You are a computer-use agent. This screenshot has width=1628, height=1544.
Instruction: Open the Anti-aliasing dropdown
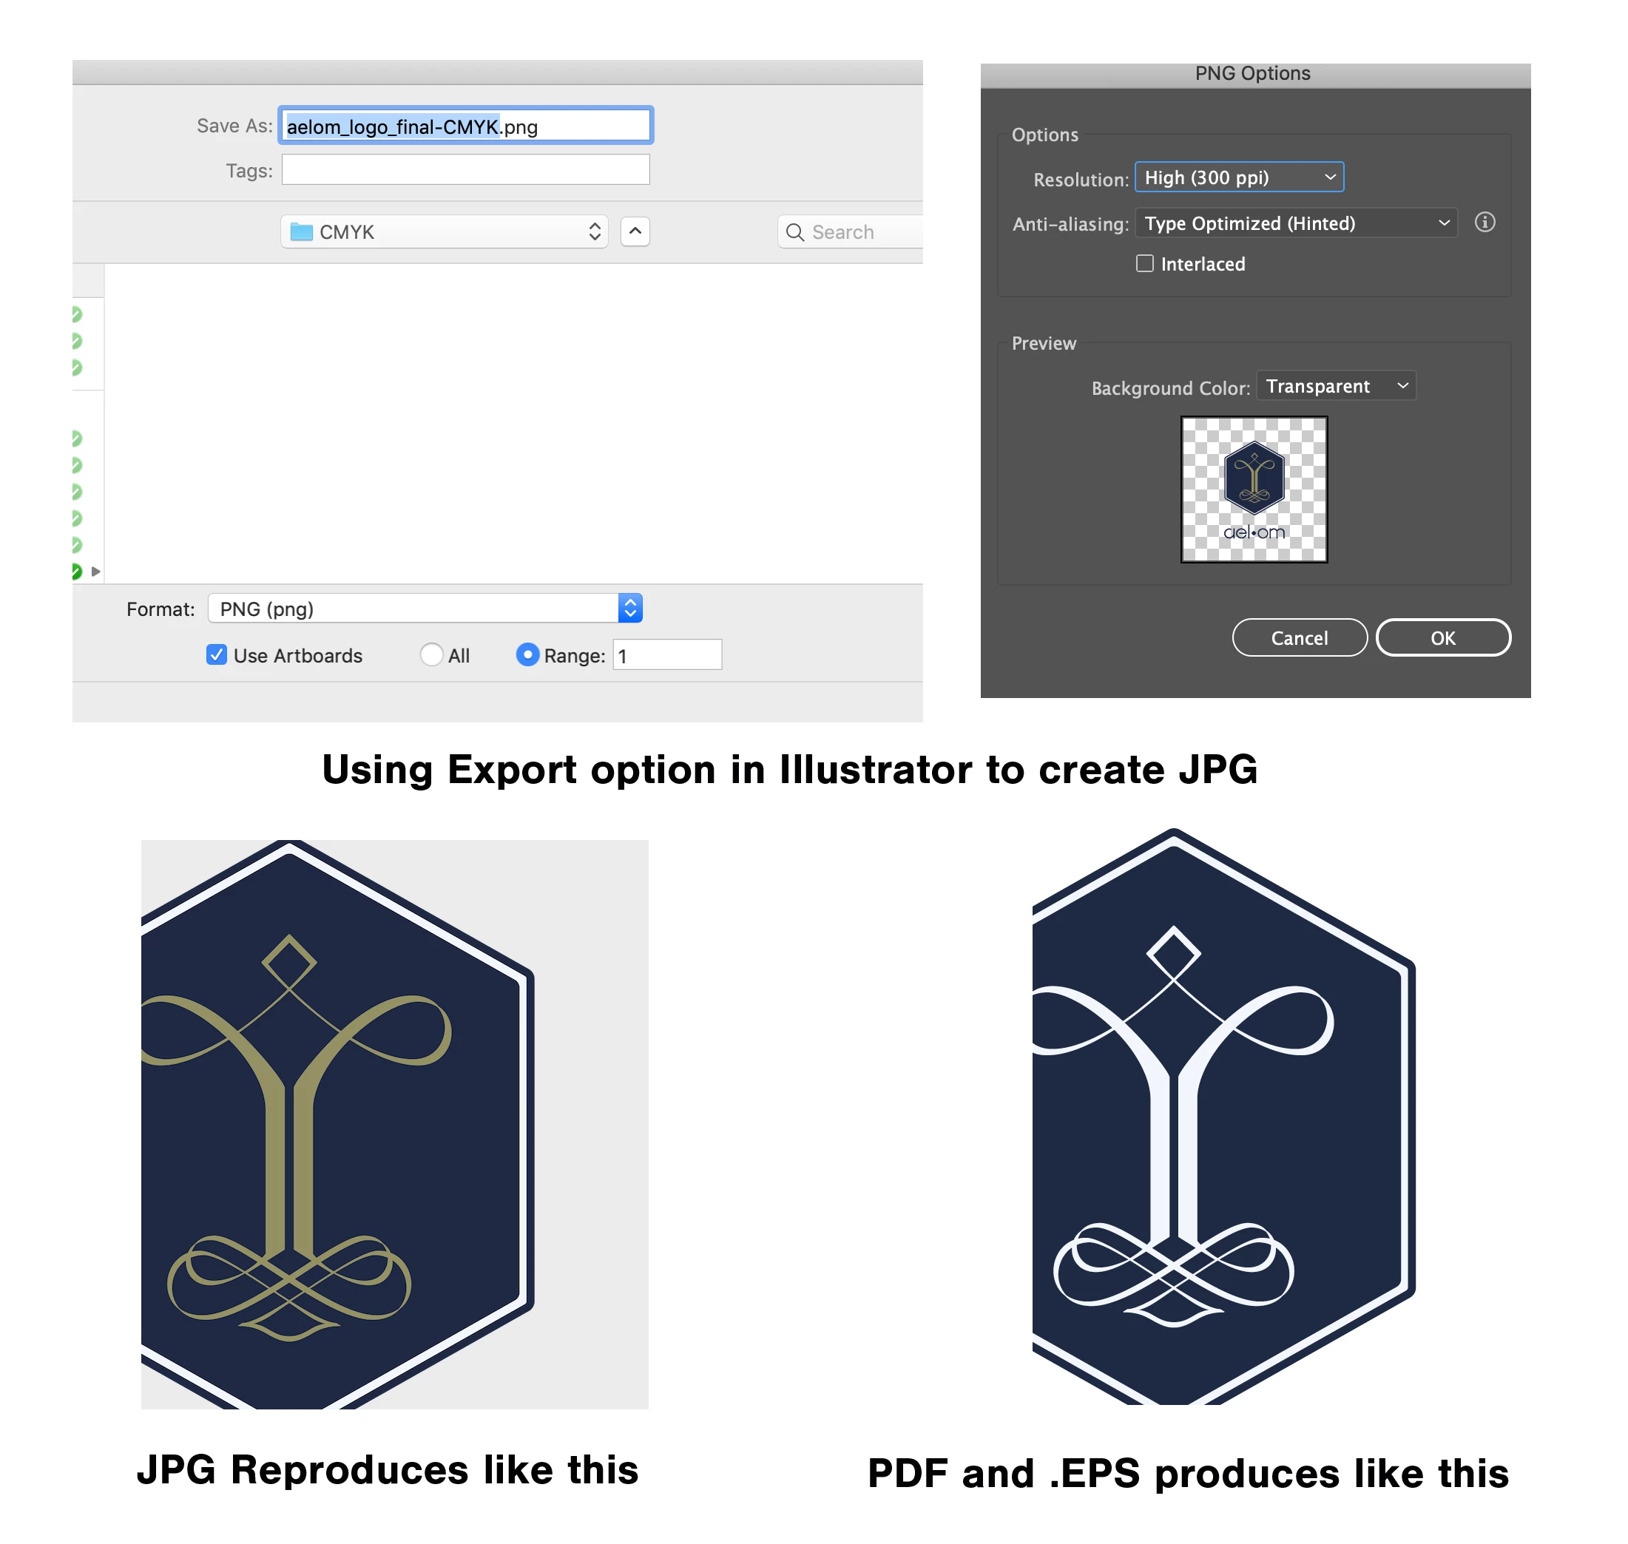(1294, 223)
